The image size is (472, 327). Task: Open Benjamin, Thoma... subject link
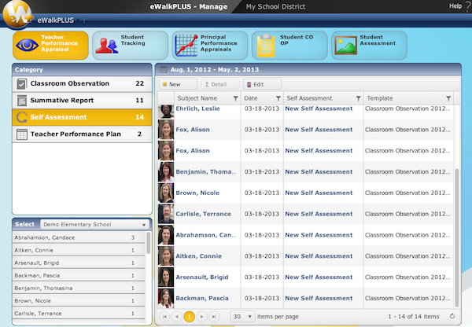(206, 172)
